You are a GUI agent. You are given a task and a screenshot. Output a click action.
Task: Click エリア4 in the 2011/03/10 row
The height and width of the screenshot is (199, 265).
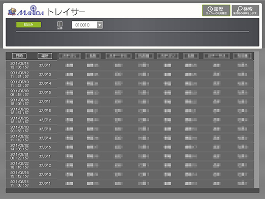(45, 83)
